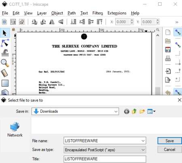Toggle snap nodes button at bottom right
The height and width of the screenshot is (163, 182).
(178, 92)
